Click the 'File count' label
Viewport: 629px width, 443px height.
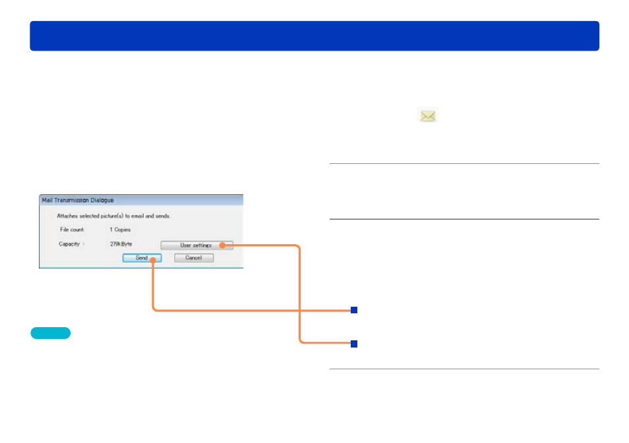(73, 230)
